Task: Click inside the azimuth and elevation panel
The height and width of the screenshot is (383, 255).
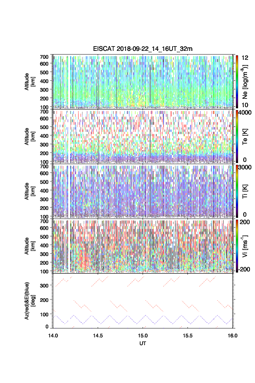Action: [143, 300]
